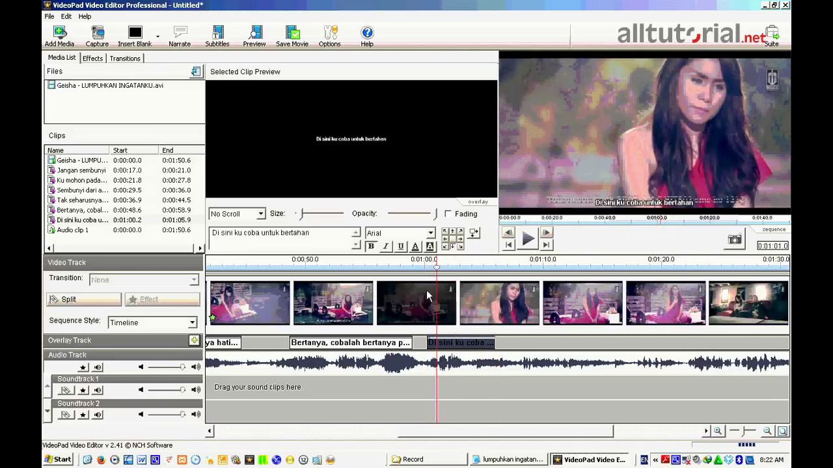
Task: Click the timeline zoom out magnifier
Action: point(767,431)
